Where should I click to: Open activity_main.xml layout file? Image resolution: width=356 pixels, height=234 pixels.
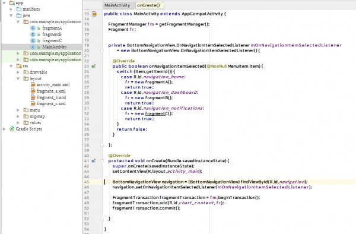pyautogui.click(x=53, y=85)
